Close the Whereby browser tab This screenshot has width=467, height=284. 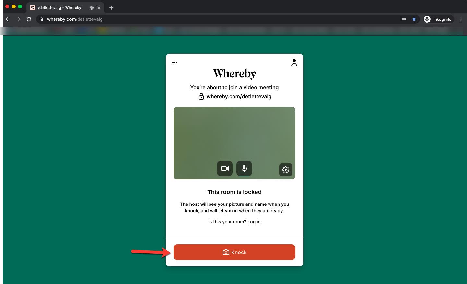point(99,8)
